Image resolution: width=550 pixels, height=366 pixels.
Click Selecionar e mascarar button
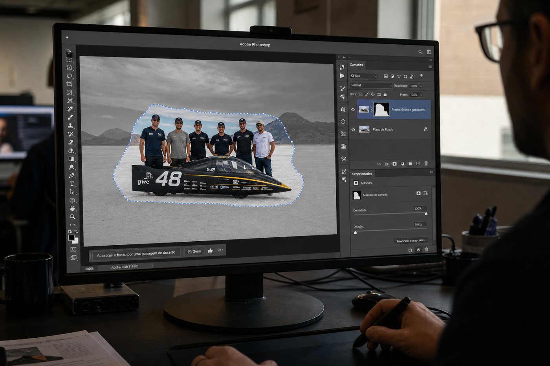pos(411,240)
